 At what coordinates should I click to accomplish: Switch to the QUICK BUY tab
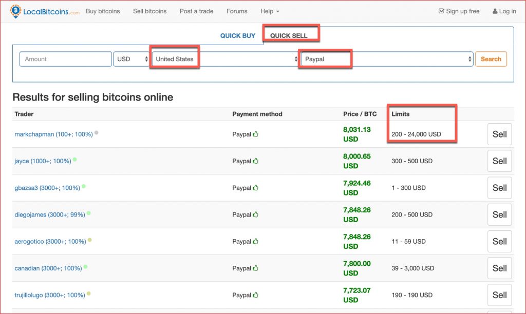(238, 36)
